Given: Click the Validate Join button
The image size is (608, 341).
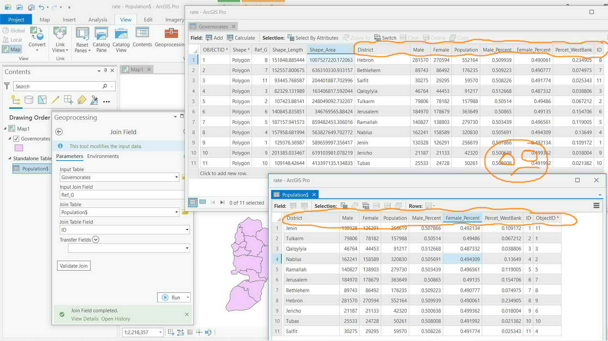Looking at the screenshot, I should click(74, 266).
